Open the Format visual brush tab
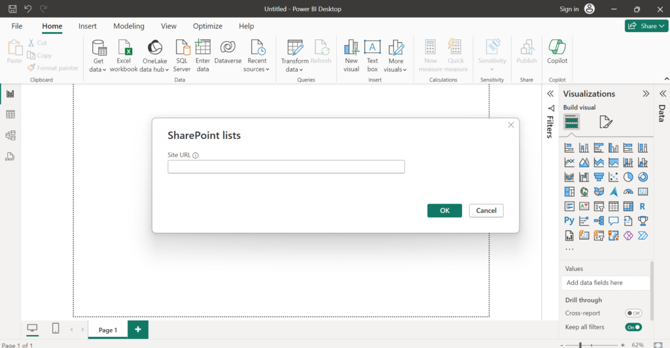This screenshot has height=348, width=670. click(x=605, y=122)
